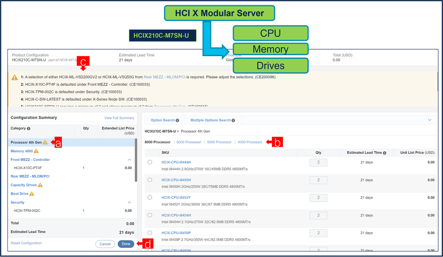The image size is (443, 257).
Task: Switch to 8000 Processor tab
Action: (x=157, y=142)
